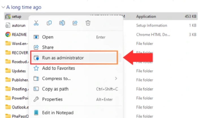The image size is (198, 118).
Task: Choose Run as administrator
Action: 63,58
